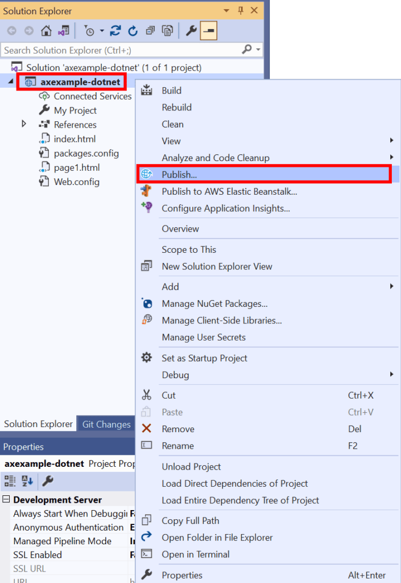The width and height of the screenshot is (401, 583).
Task: Refresh the Solution Explorer view
Action: 133,31
